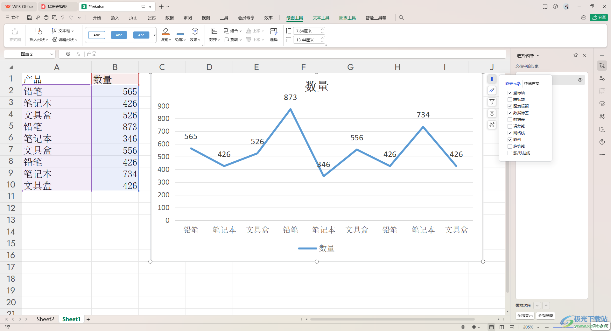The height and width of the screenshot is (331, 611).
Task: Click the 分享 share button
Action: coord(599,18)
